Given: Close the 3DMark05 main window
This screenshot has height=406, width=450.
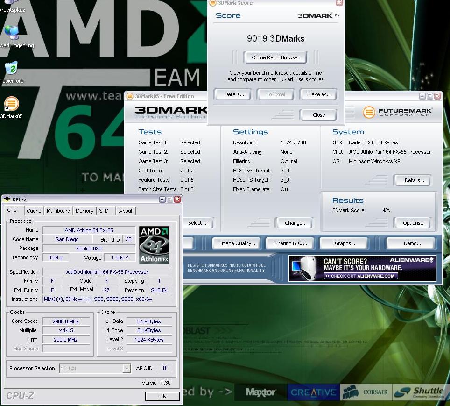Looking at the screenshot, I should point(437,96).
